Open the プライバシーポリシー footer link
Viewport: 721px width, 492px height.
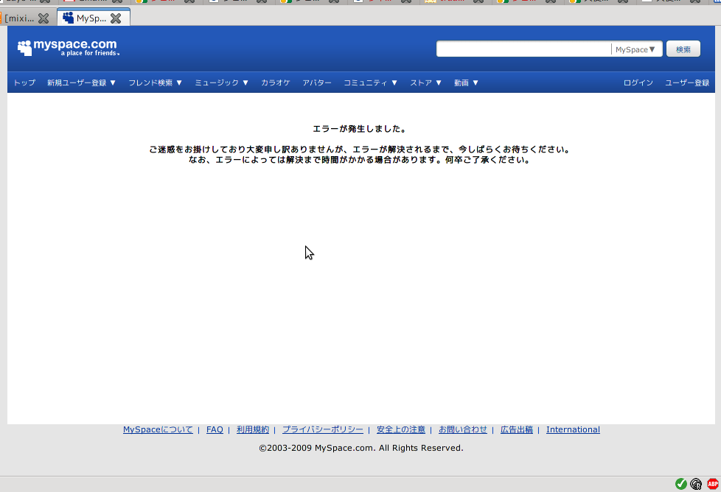click(323, 429)
